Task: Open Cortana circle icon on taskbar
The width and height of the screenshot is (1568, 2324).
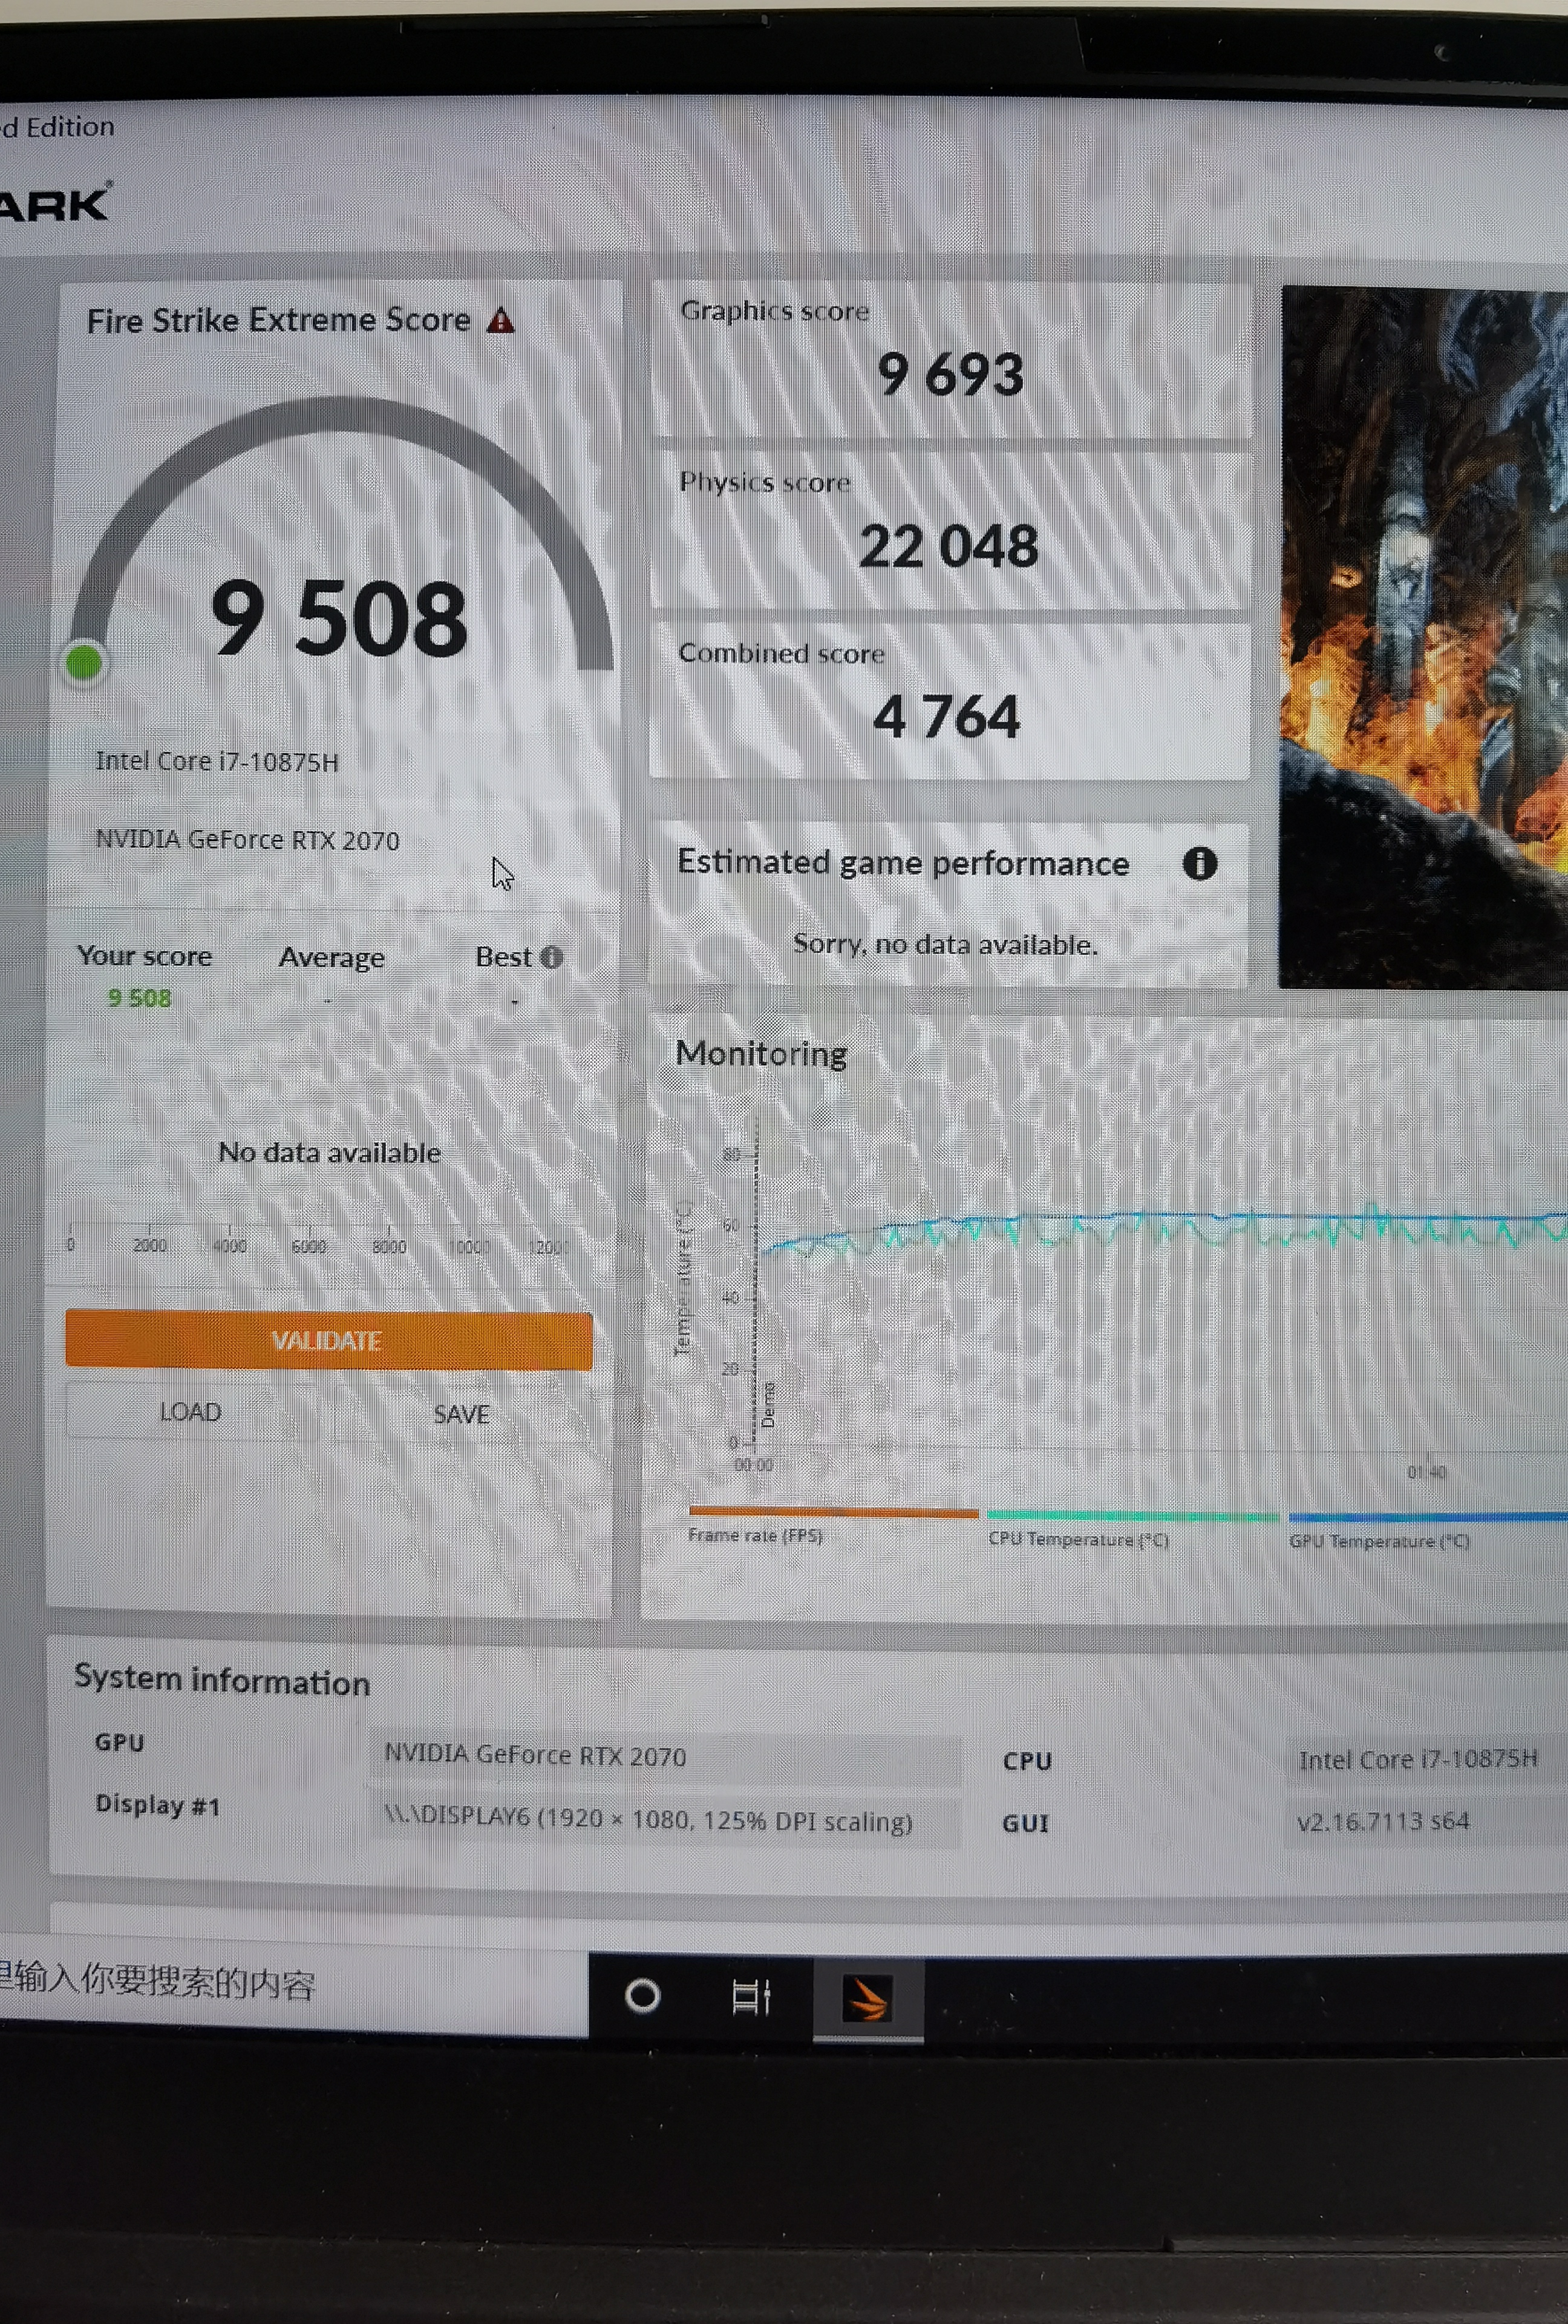Action: (642, 1996)
